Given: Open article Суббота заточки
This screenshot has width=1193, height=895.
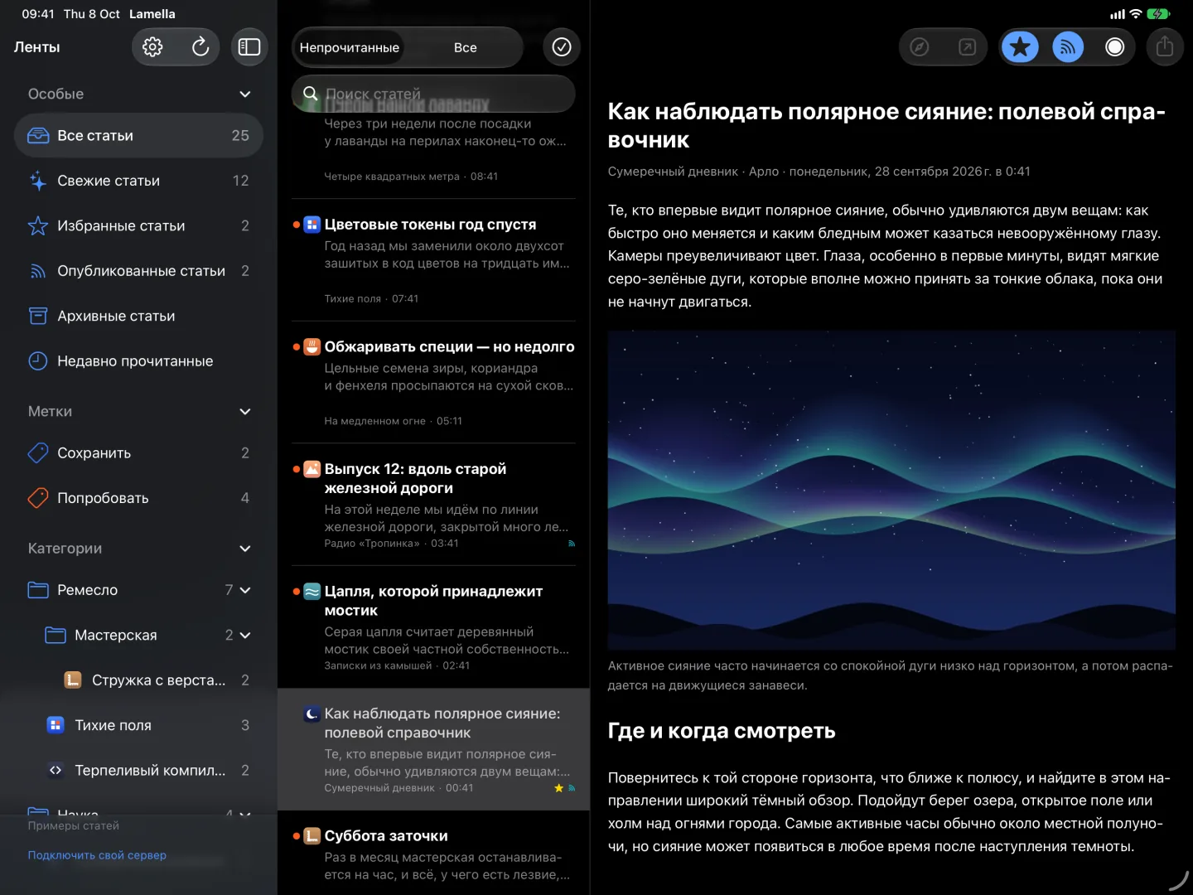Looking at the screenshot, I should pos(433,854).
